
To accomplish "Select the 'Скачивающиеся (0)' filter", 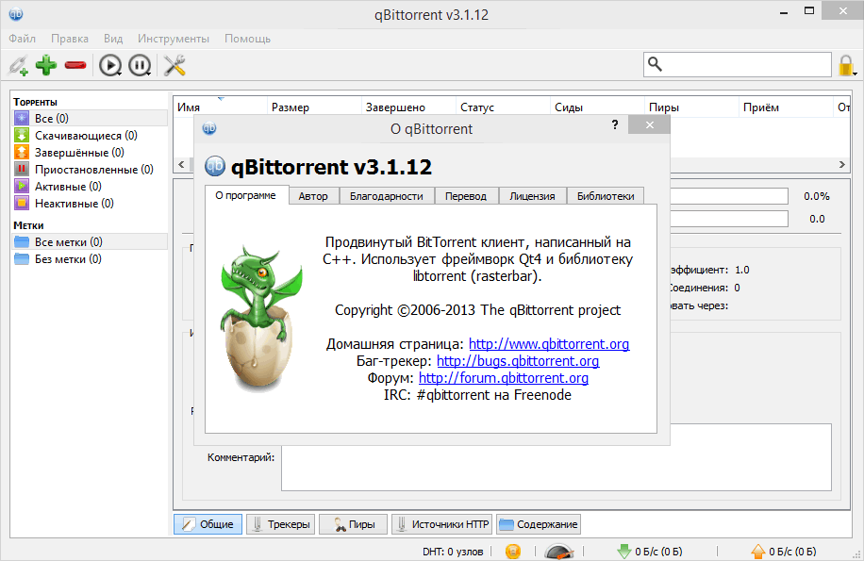I will click(90, 136).
